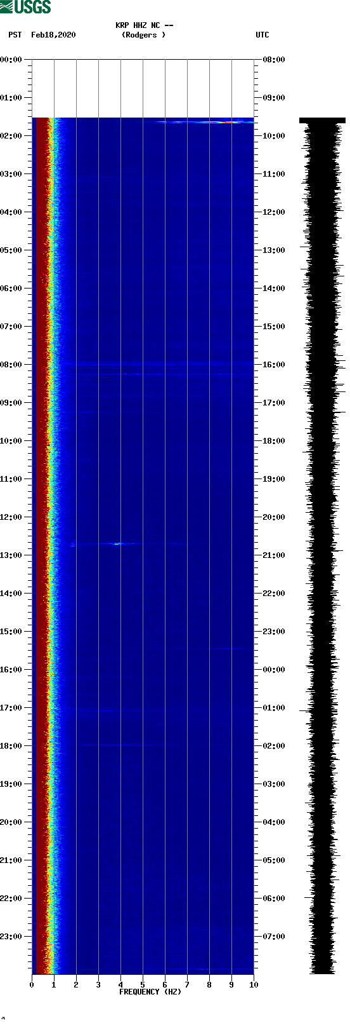Click the 23:00 PST time label
Viewport: 350px width, 1025px height.
[x=11, y=937]
